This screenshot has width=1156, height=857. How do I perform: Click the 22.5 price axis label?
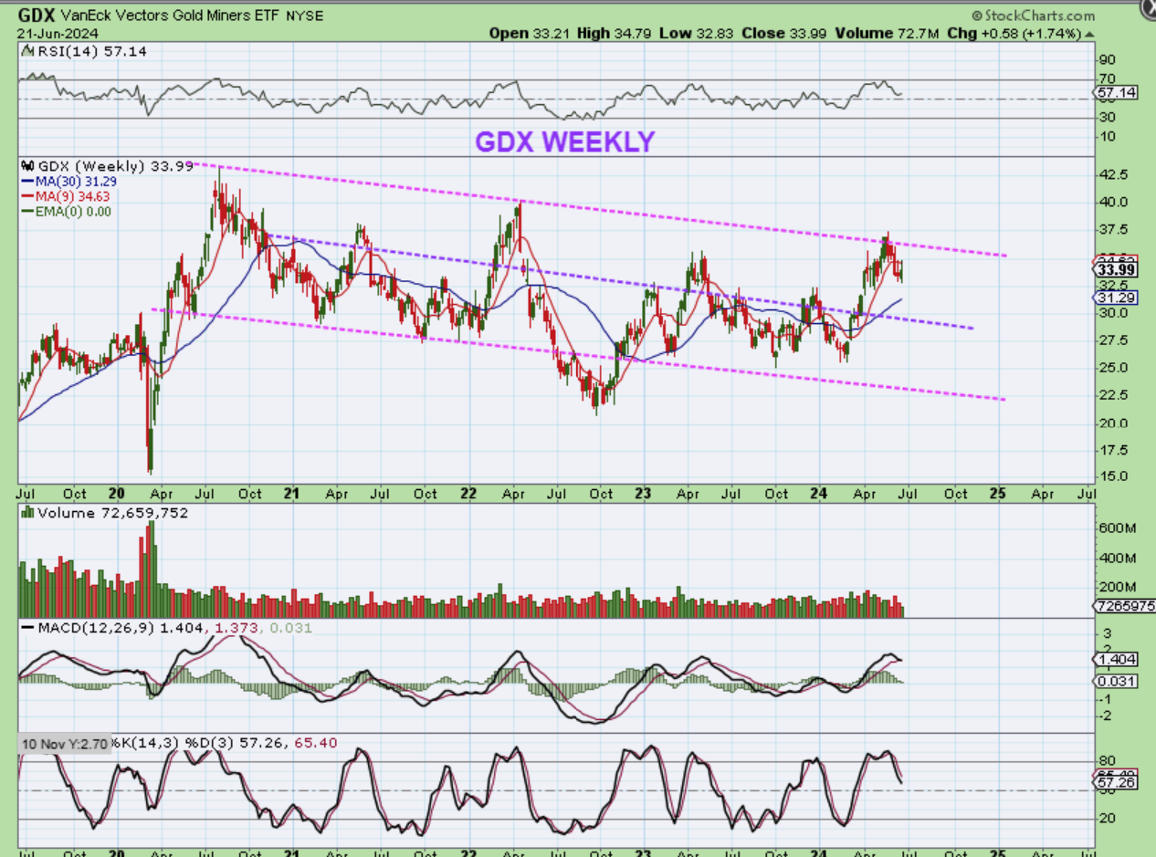pos(1114,395)
